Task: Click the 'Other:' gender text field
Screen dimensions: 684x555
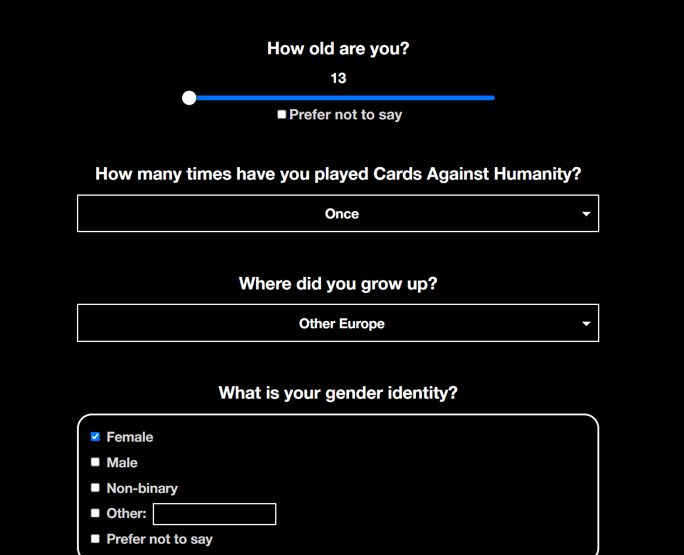Action: [214, 514]
